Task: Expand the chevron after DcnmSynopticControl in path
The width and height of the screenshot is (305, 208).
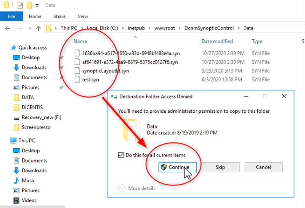Action: point(238,28)
